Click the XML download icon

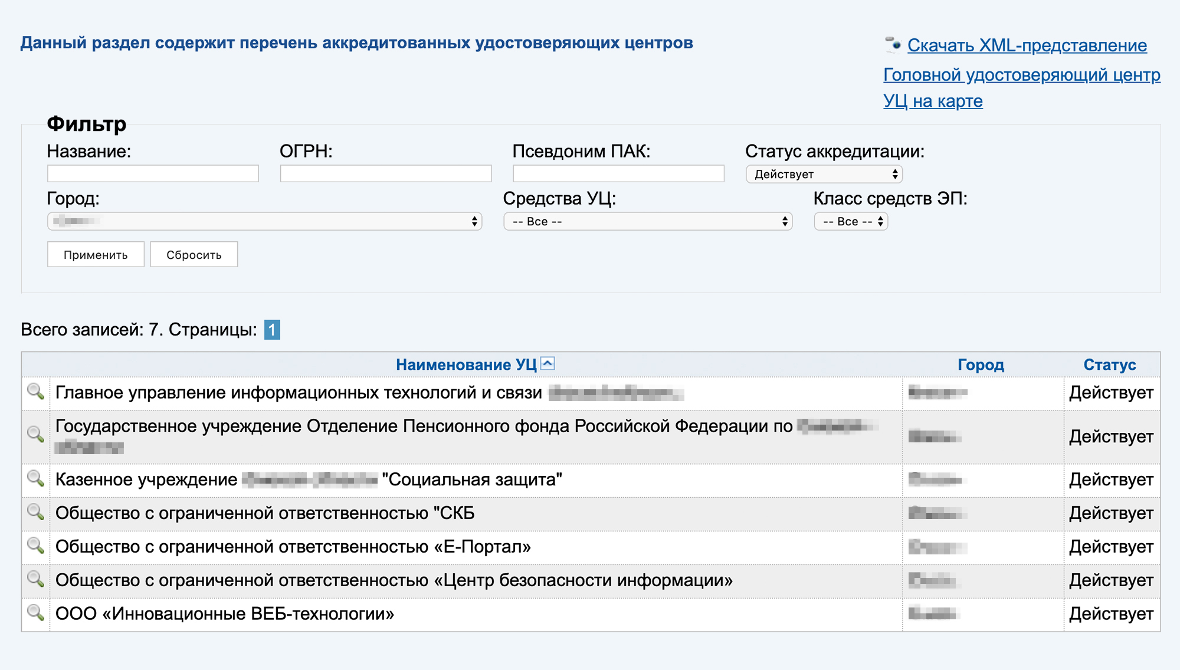pyautogui.click(x=893, y=44)
